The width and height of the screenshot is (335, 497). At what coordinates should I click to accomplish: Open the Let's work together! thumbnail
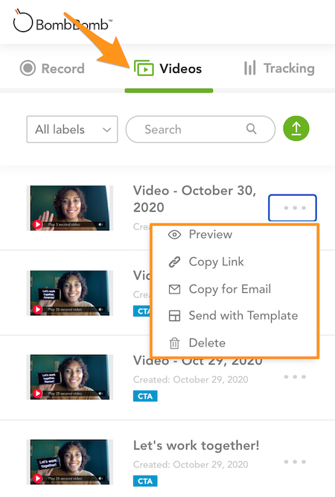(x=70, y=462)
